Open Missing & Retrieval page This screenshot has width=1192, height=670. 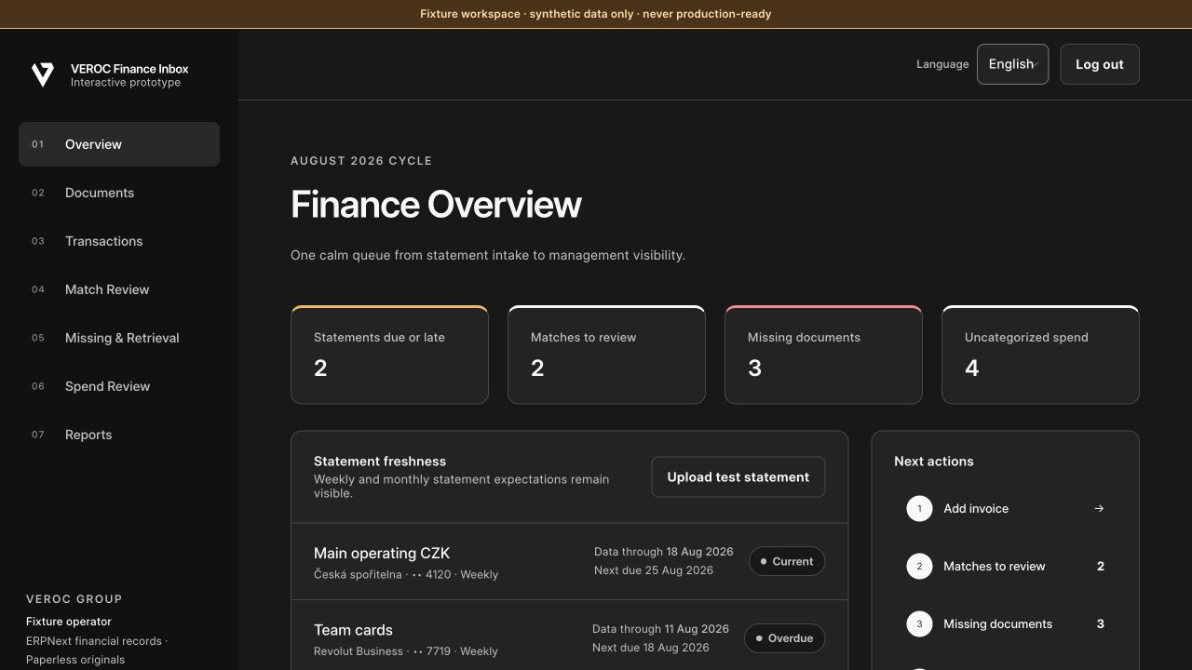[119, 338]
